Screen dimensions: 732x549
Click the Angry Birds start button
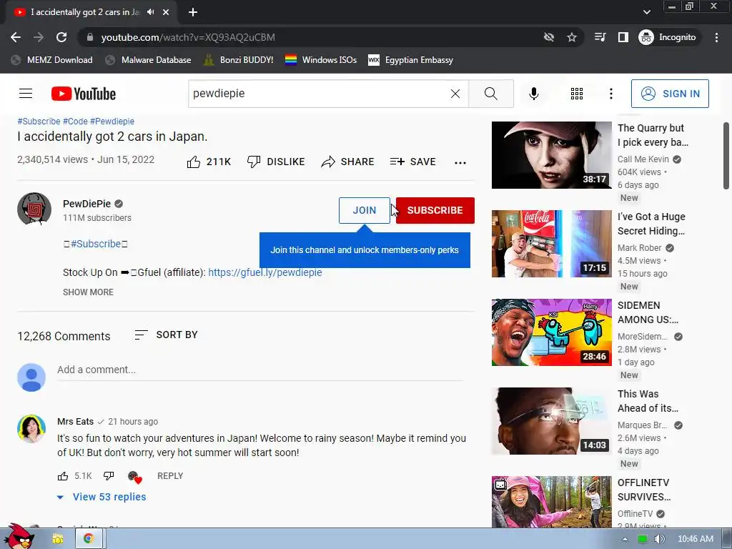coord(19,536)
